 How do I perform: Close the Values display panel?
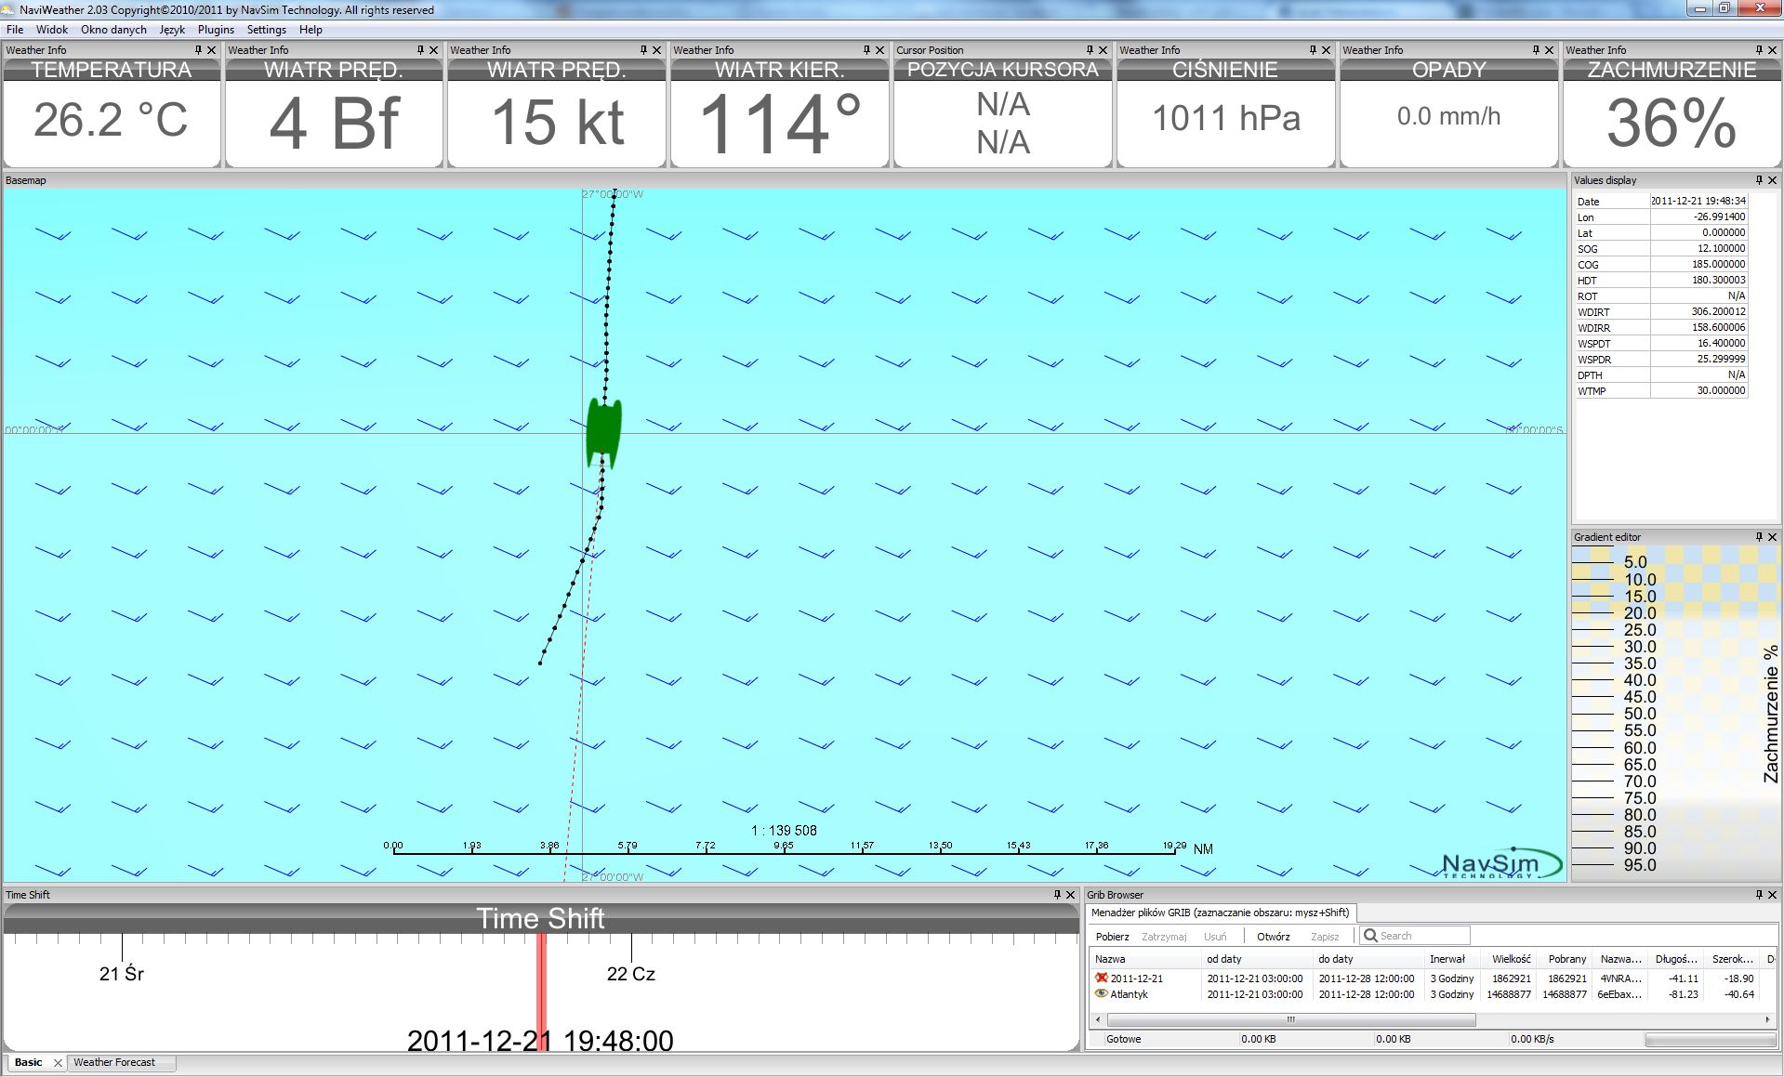click(1772, 180)
